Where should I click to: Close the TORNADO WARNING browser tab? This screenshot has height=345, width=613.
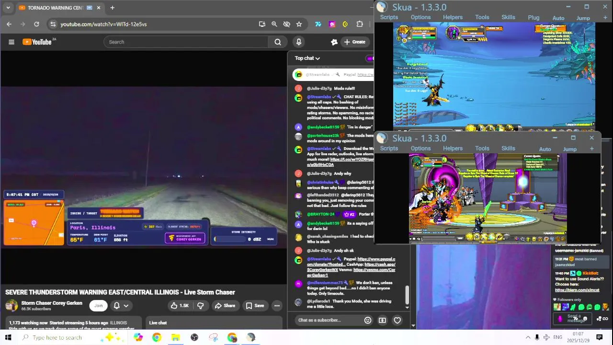coord(99,8)
